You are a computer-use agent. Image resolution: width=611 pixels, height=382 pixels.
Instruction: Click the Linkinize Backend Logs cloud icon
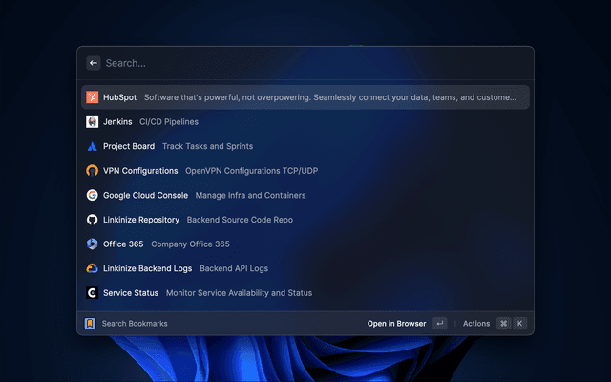coord(93,268)
